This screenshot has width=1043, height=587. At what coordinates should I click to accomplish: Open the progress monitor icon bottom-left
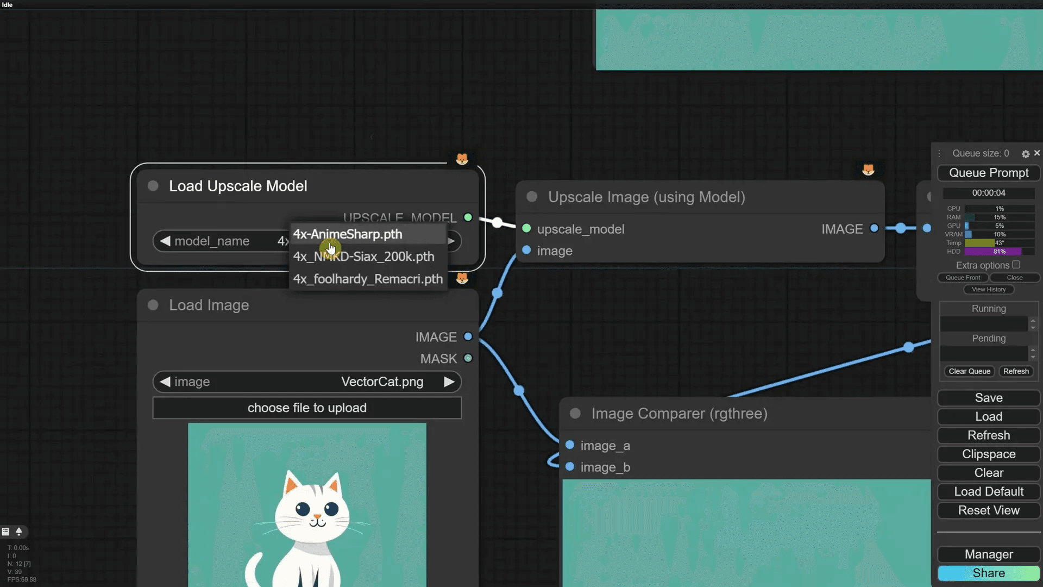tap(5, 532)
